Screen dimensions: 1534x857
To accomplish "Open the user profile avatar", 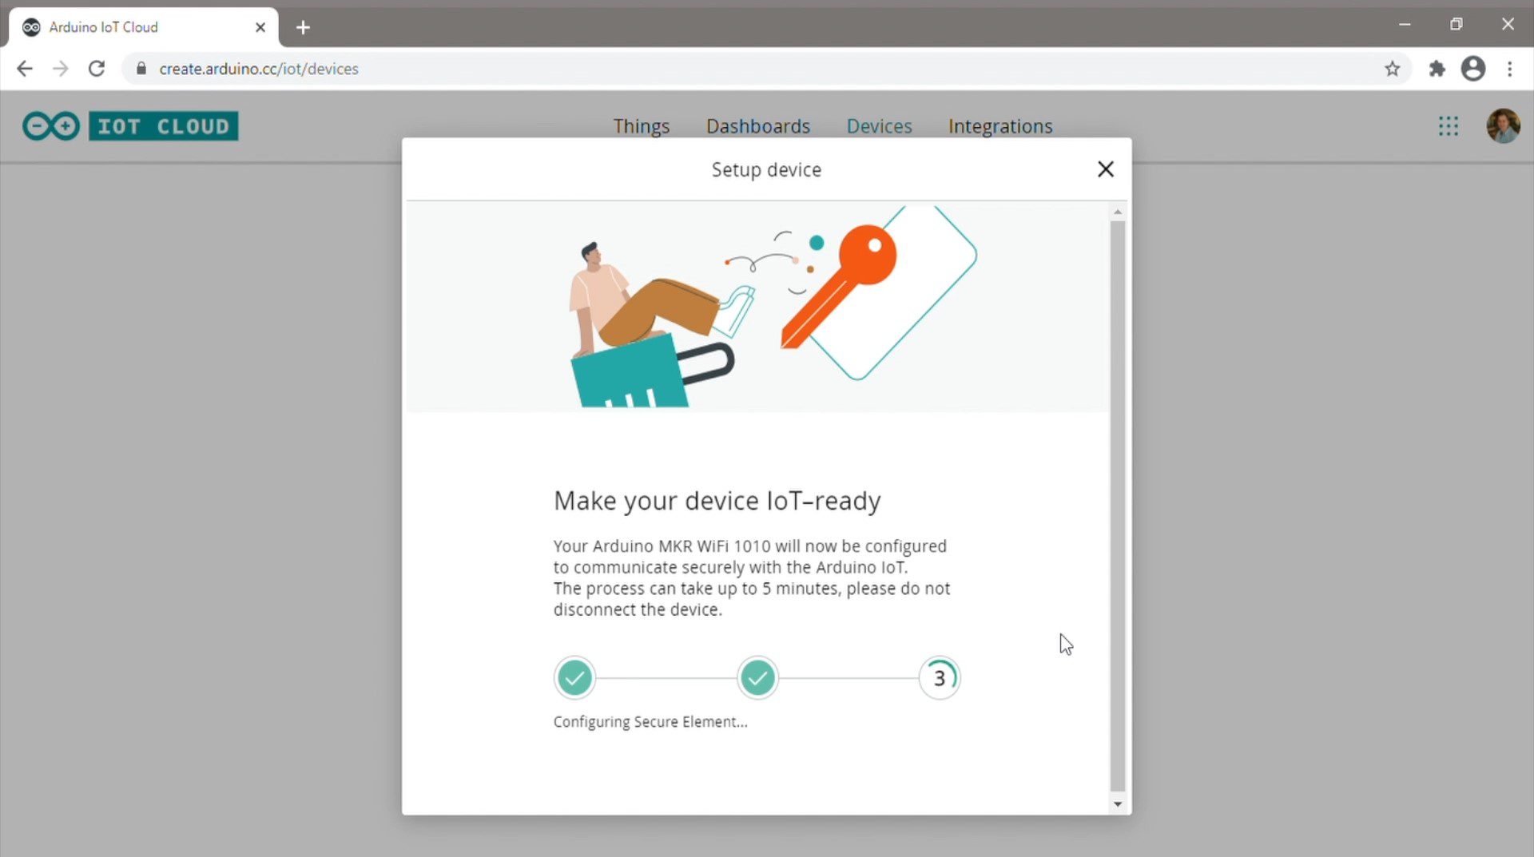I will pyautogui.click(x=1502, y=126).
